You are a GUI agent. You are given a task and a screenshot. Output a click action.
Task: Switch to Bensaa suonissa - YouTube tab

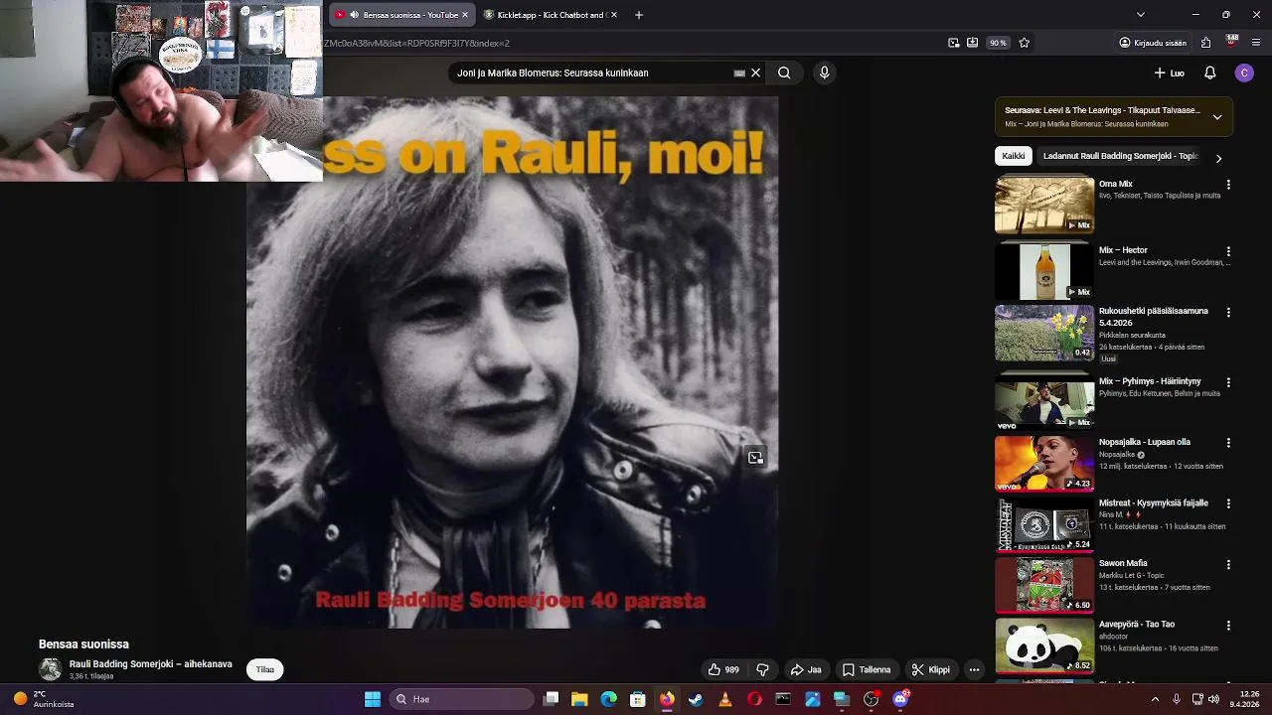click(x=400, y=15)
